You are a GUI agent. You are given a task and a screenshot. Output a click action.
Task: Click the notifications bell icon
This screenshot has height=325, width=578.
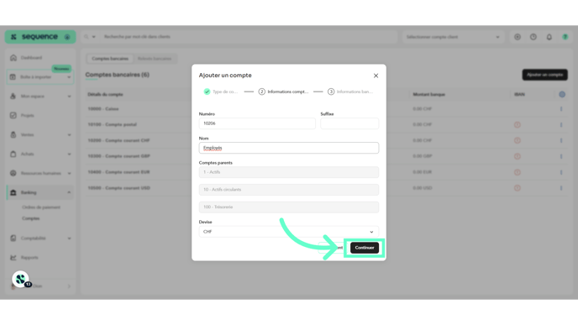549,37
